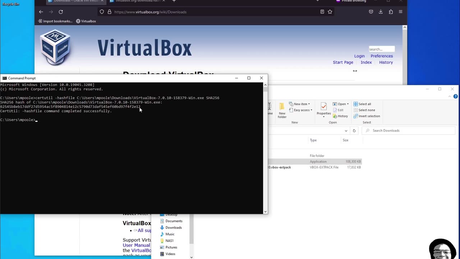
Task: Go back in the Firefox browser
Action: pyautogui.click(x=41, y=12)
